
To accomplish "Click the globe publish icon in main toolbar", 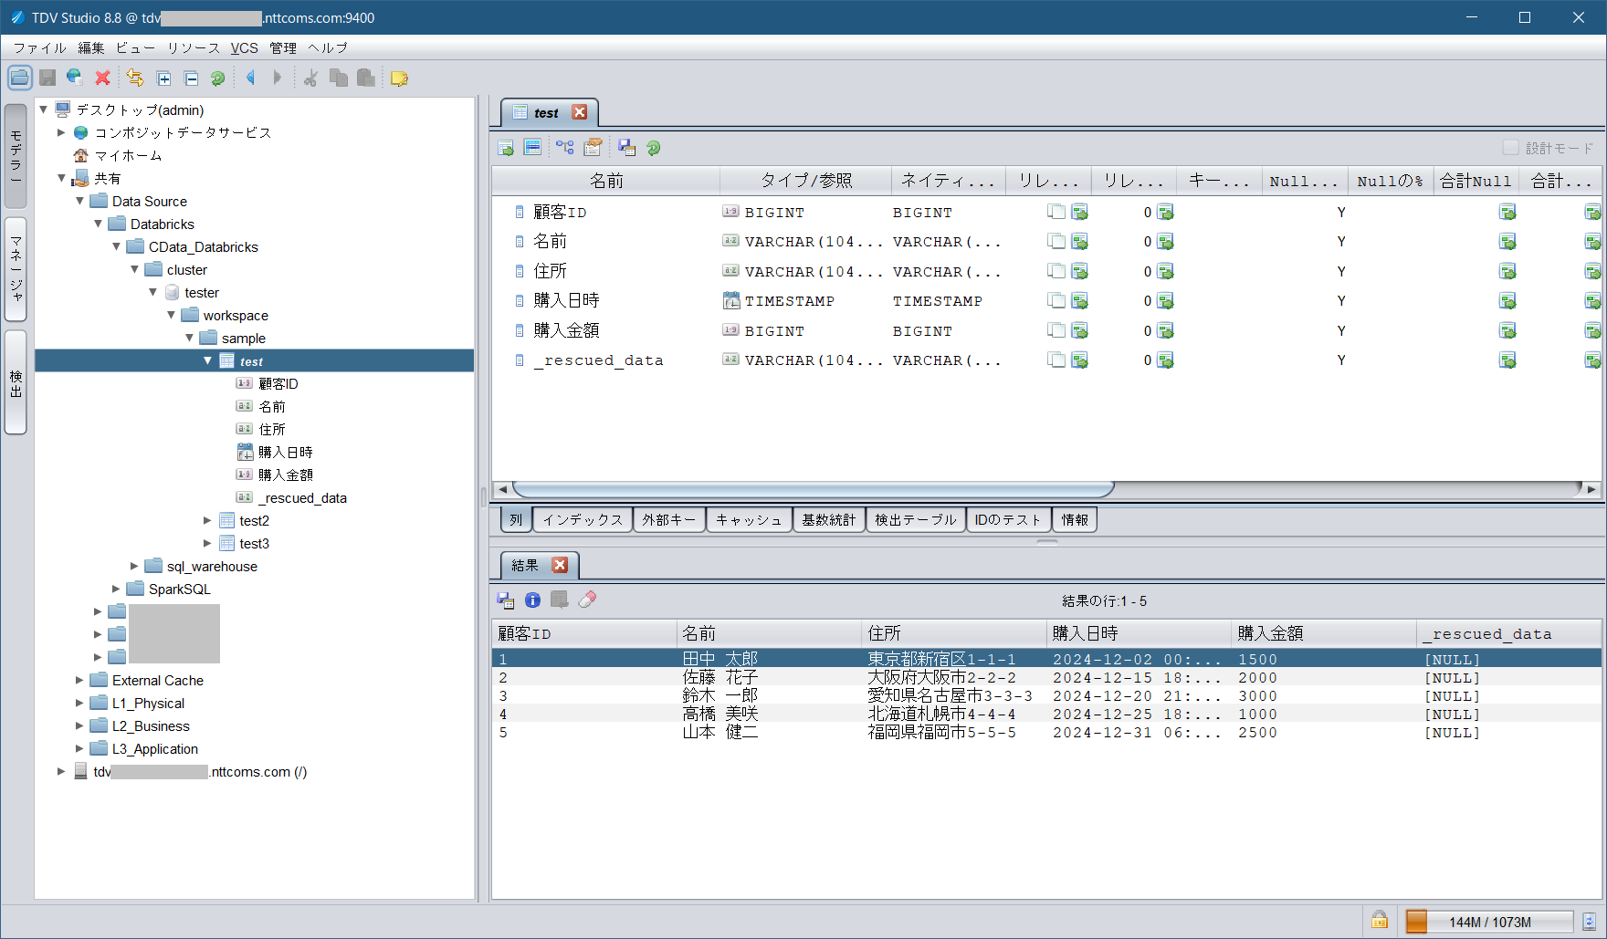I will click(75, 78).
